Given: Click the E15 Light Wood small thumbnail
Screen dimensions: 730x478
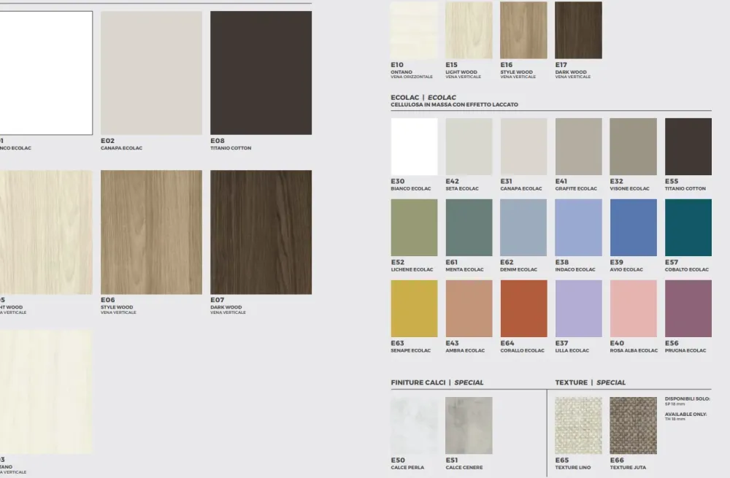Looking at the screenshot, I should 469,30.
